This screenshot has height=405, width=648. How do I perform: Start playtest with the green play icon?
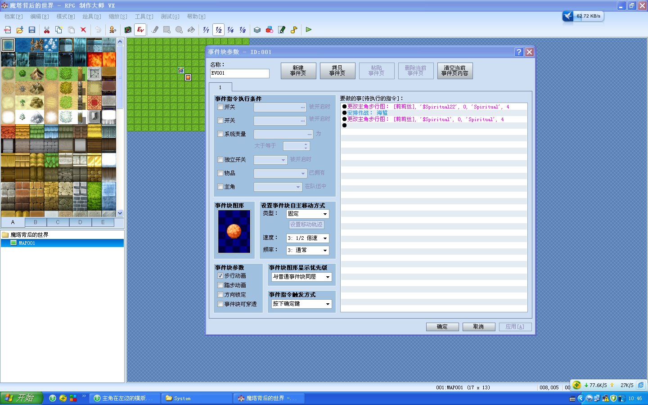click(x=309, y=30)
